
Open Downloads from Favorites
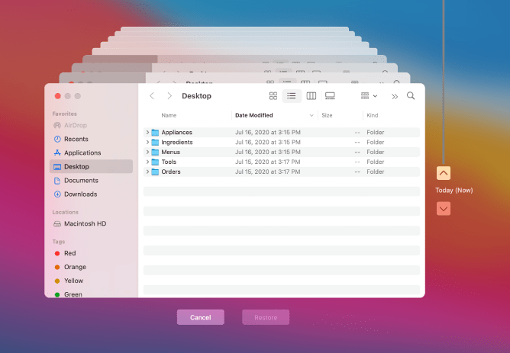tap(80, 194)
